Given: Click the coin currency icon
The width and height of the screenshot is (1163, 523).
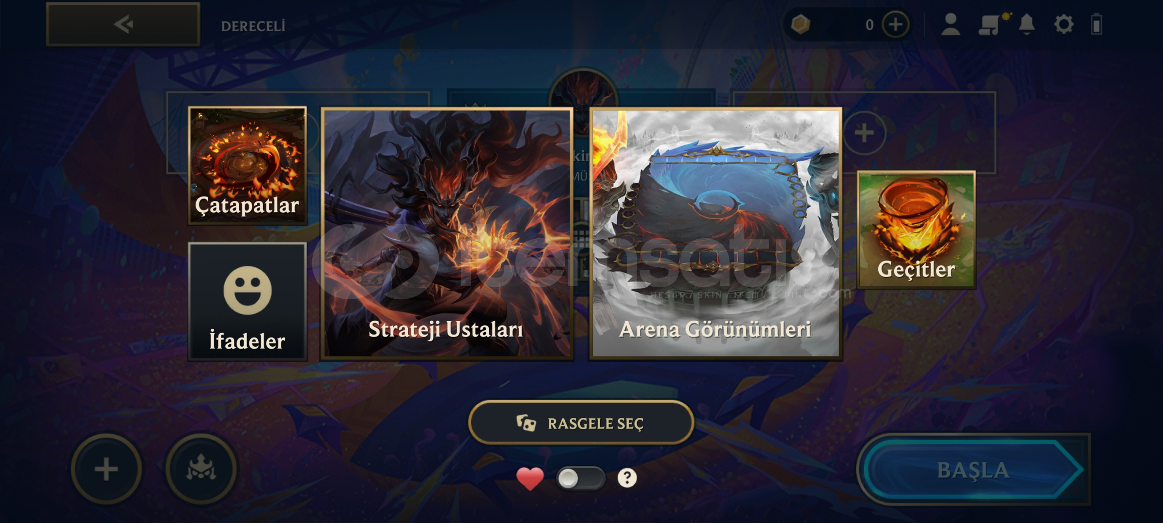Looking at the screenshot, I should [x=800, y=24].
